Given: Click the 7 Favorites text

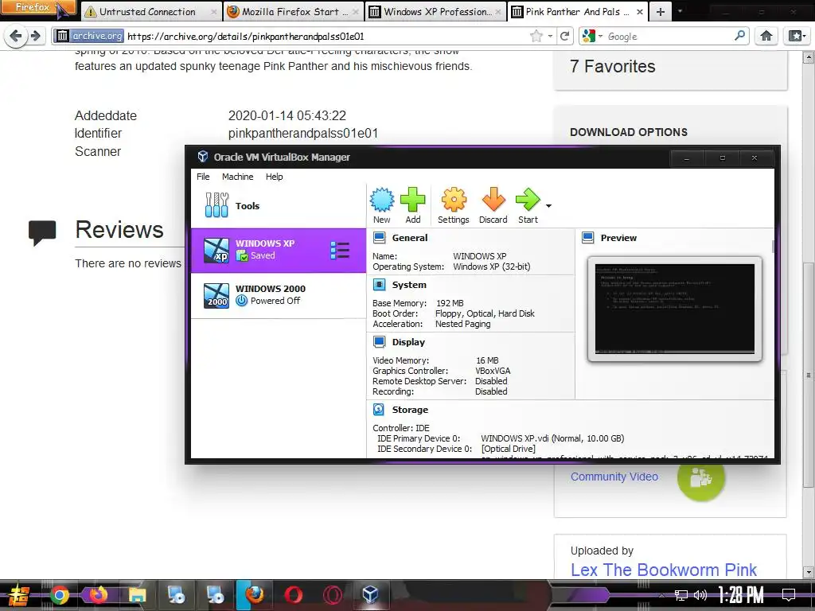Looking at the screenshot, I should (x=612, y=67).
